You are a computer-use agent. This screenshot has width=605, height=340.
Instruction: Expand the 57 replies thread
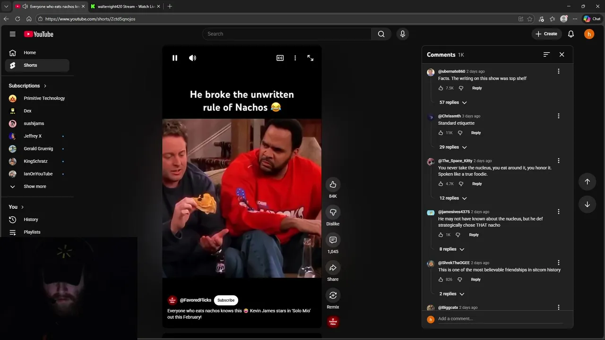tap(453, 102)
